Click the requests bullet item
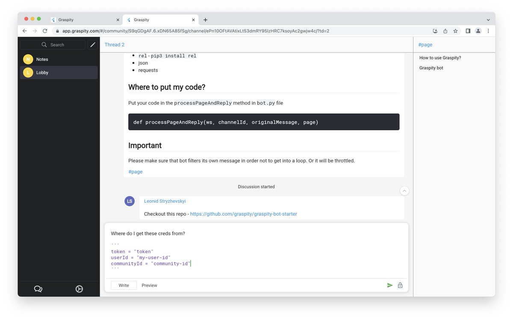This screenshot has height=320, width=513. click(x=148, y=70)
